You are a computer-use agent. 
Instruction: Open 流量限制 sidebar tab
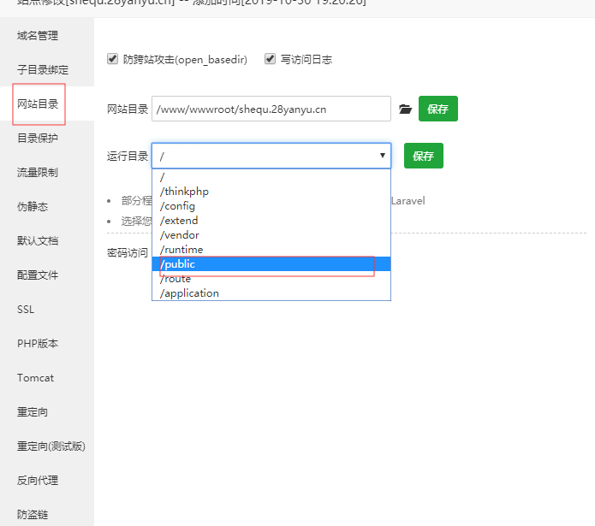tap(47, 172)
